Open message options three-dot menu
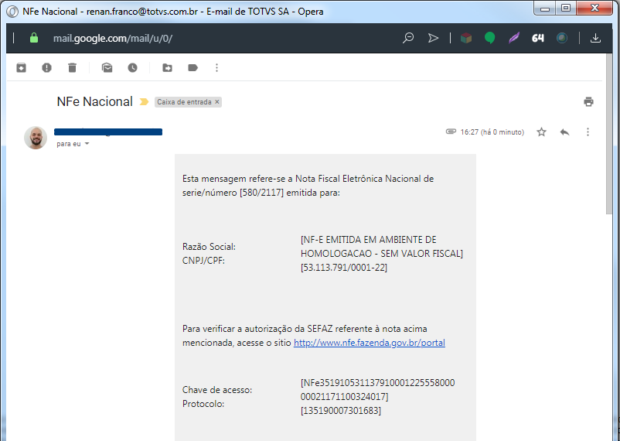This screenshot has width=620, height=441. pos(588,132)
